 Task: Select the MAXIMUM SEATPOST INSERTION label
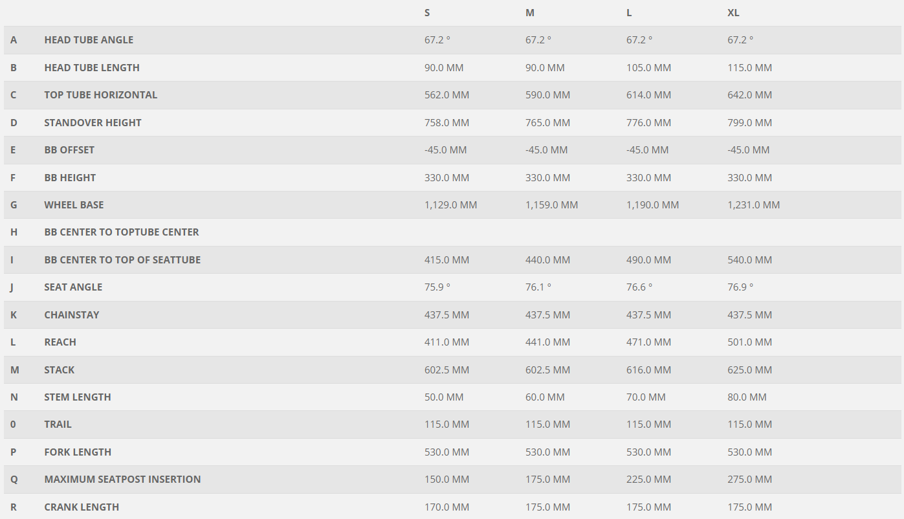click(122, 480)
